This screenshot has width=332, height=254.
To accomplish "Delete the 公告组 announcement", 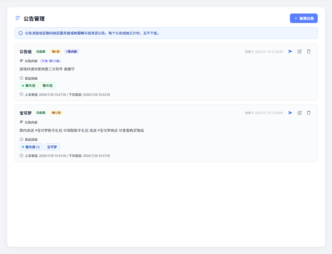I will pyautogui.click(x=309, y=51).
